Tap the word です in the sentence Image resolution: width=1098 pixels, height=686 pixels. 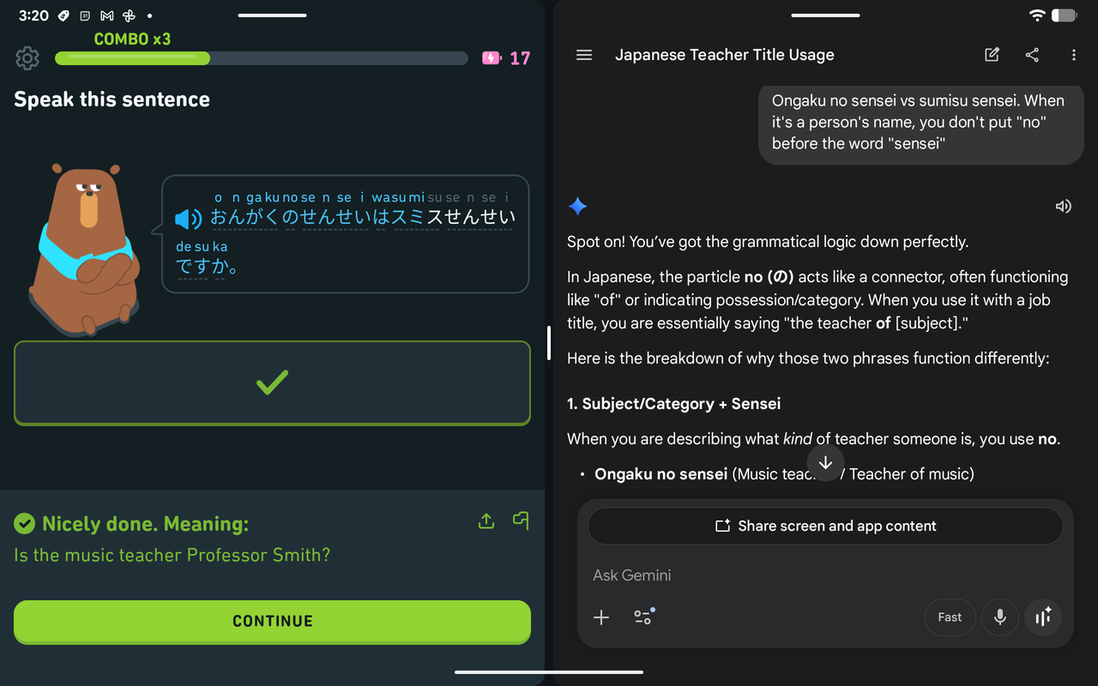192,267
